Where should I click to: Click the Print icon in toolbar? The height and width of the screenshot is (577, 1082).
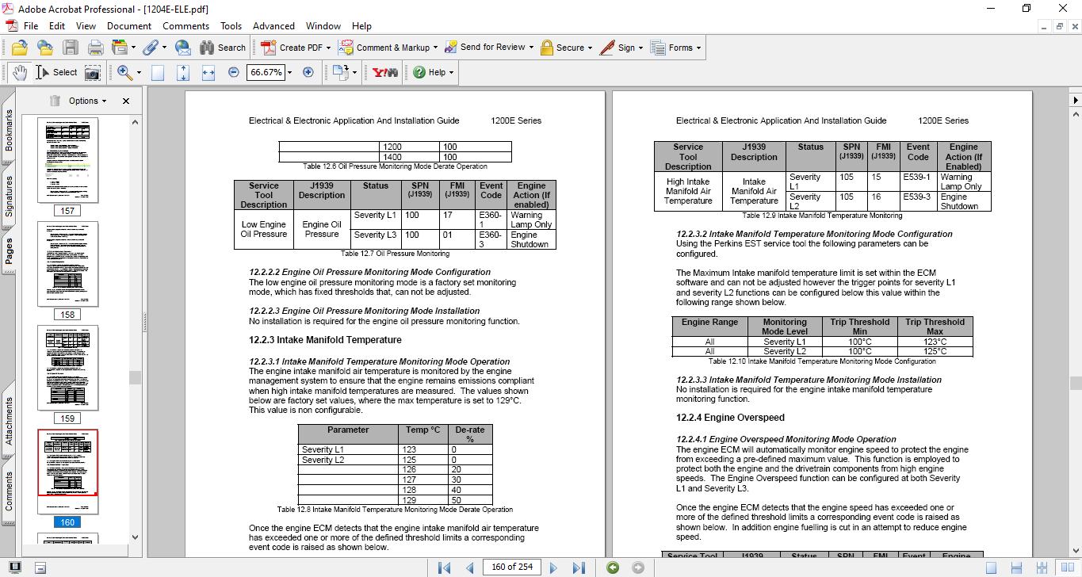pyautogui.click(x=95, y=48)
